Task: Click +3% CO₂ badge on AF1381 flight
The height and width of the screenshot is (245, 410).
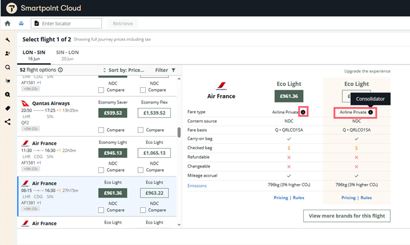Action: [x=31, y=208]
